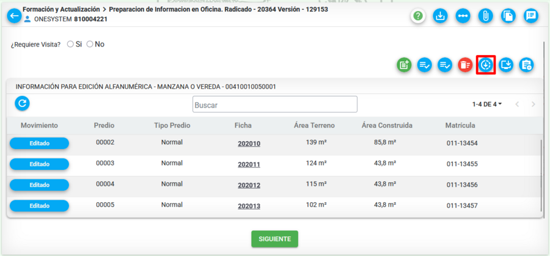This screenshot has width=550, height=256.
Task: Click predio number 00002
Action: (x=105, y=142)
